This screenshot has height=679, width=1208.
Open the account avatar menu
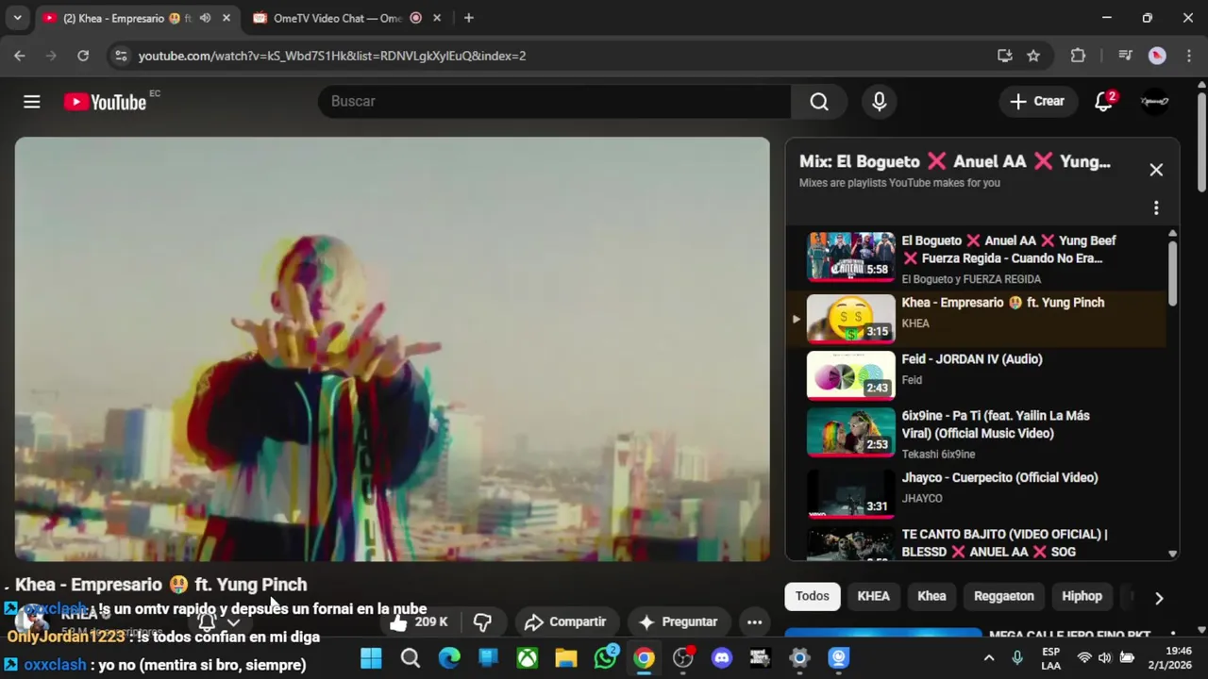coord(1155,102)
